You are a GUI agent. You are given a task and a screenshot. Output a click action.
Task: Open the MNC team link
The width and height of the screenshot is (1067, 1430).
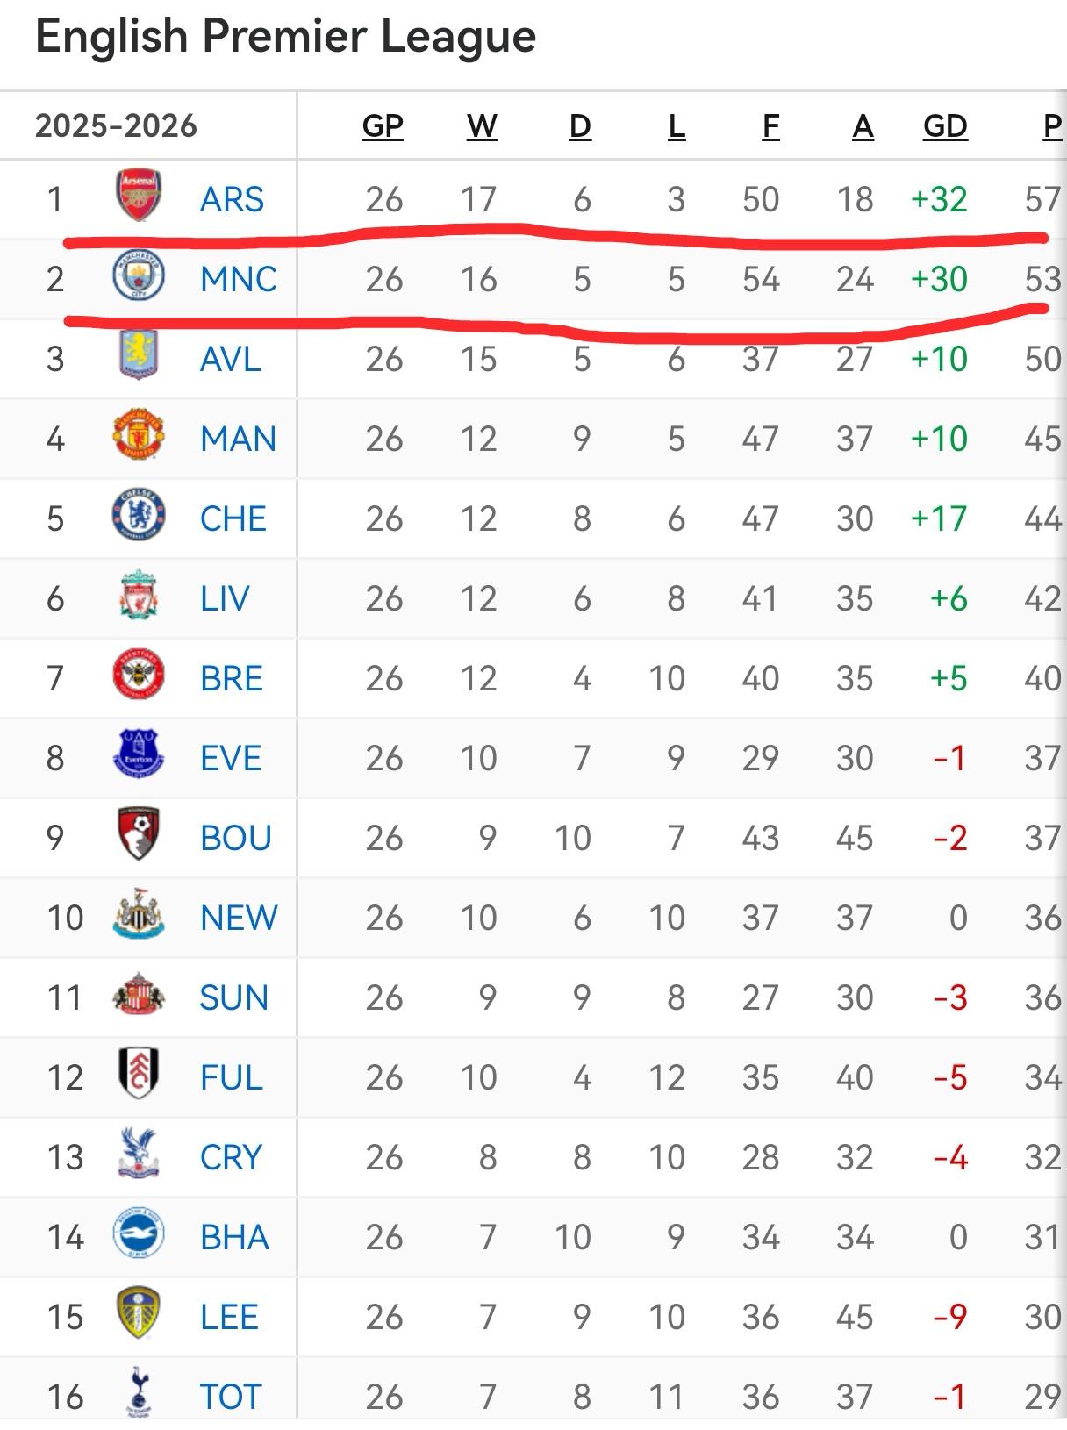238,279
